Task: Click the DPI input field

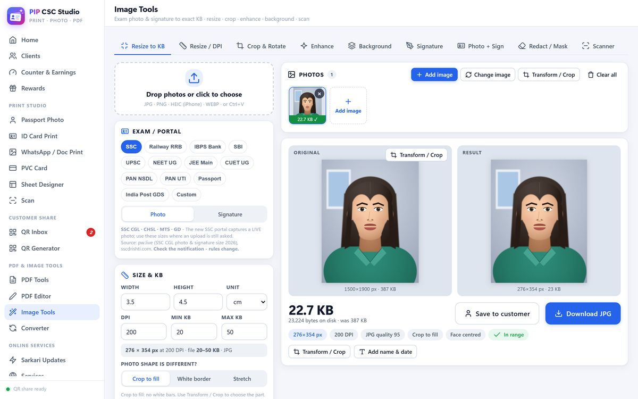Action: [x=144, y=331]
